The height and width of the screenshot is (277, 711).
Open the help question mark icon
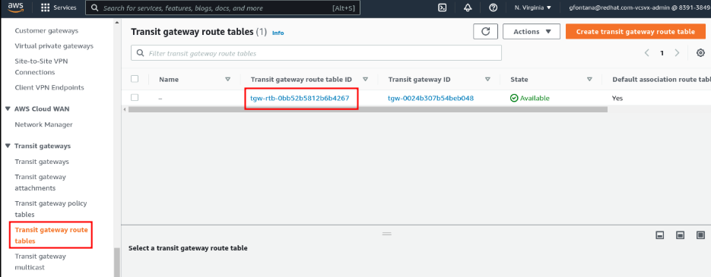(494, 8)
